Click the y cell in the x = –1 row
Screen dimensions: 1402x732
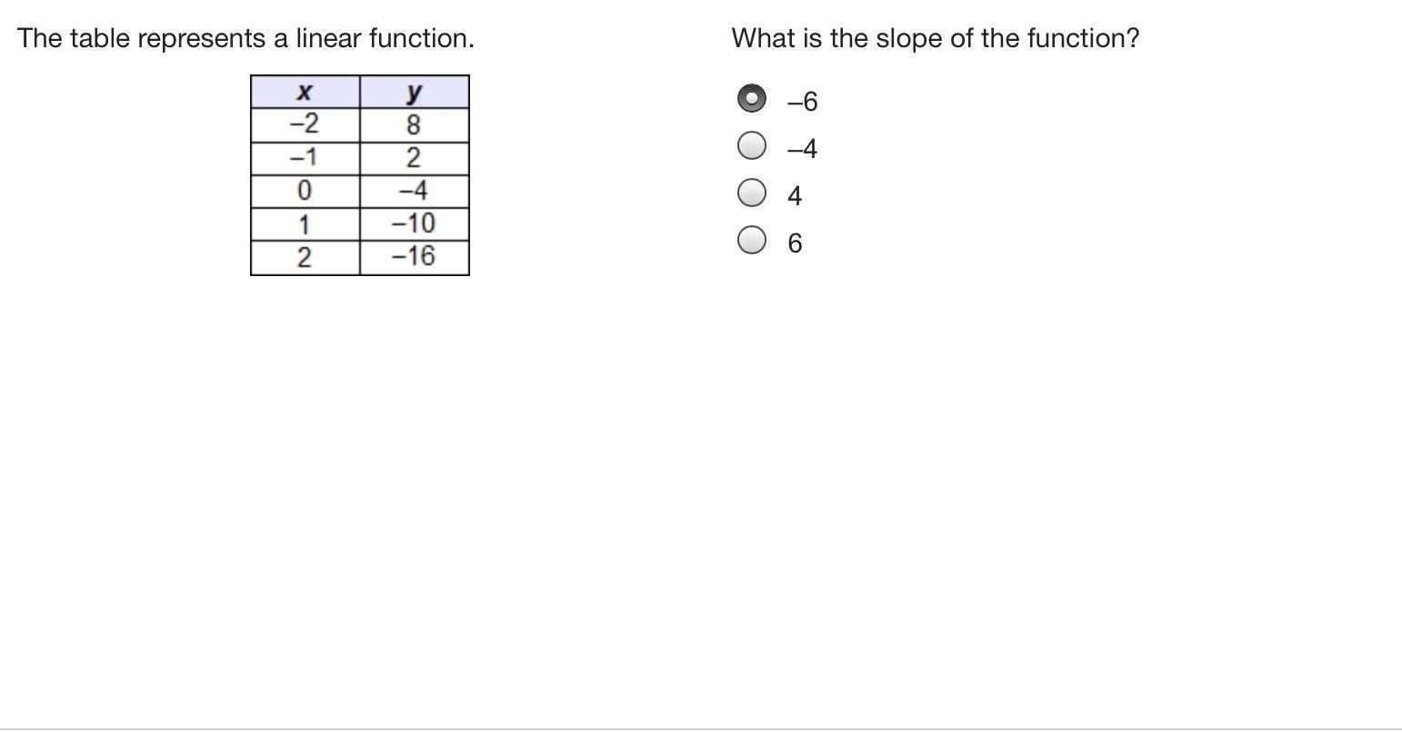(415, 159)
